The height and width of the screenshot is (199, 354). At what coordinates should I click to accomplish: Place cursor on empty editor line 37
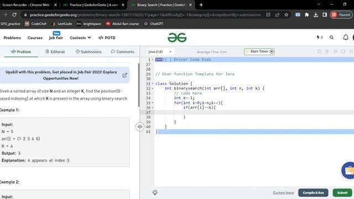tap(254, 112)
